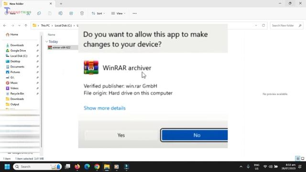The image size is (306, 172).
Task: Click Yes in the UAC prompt
Action: [x=121, y=135]
